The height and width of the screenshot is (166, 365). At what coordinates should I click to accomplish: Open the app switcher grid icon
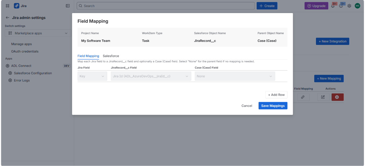[x=7, y=6]
